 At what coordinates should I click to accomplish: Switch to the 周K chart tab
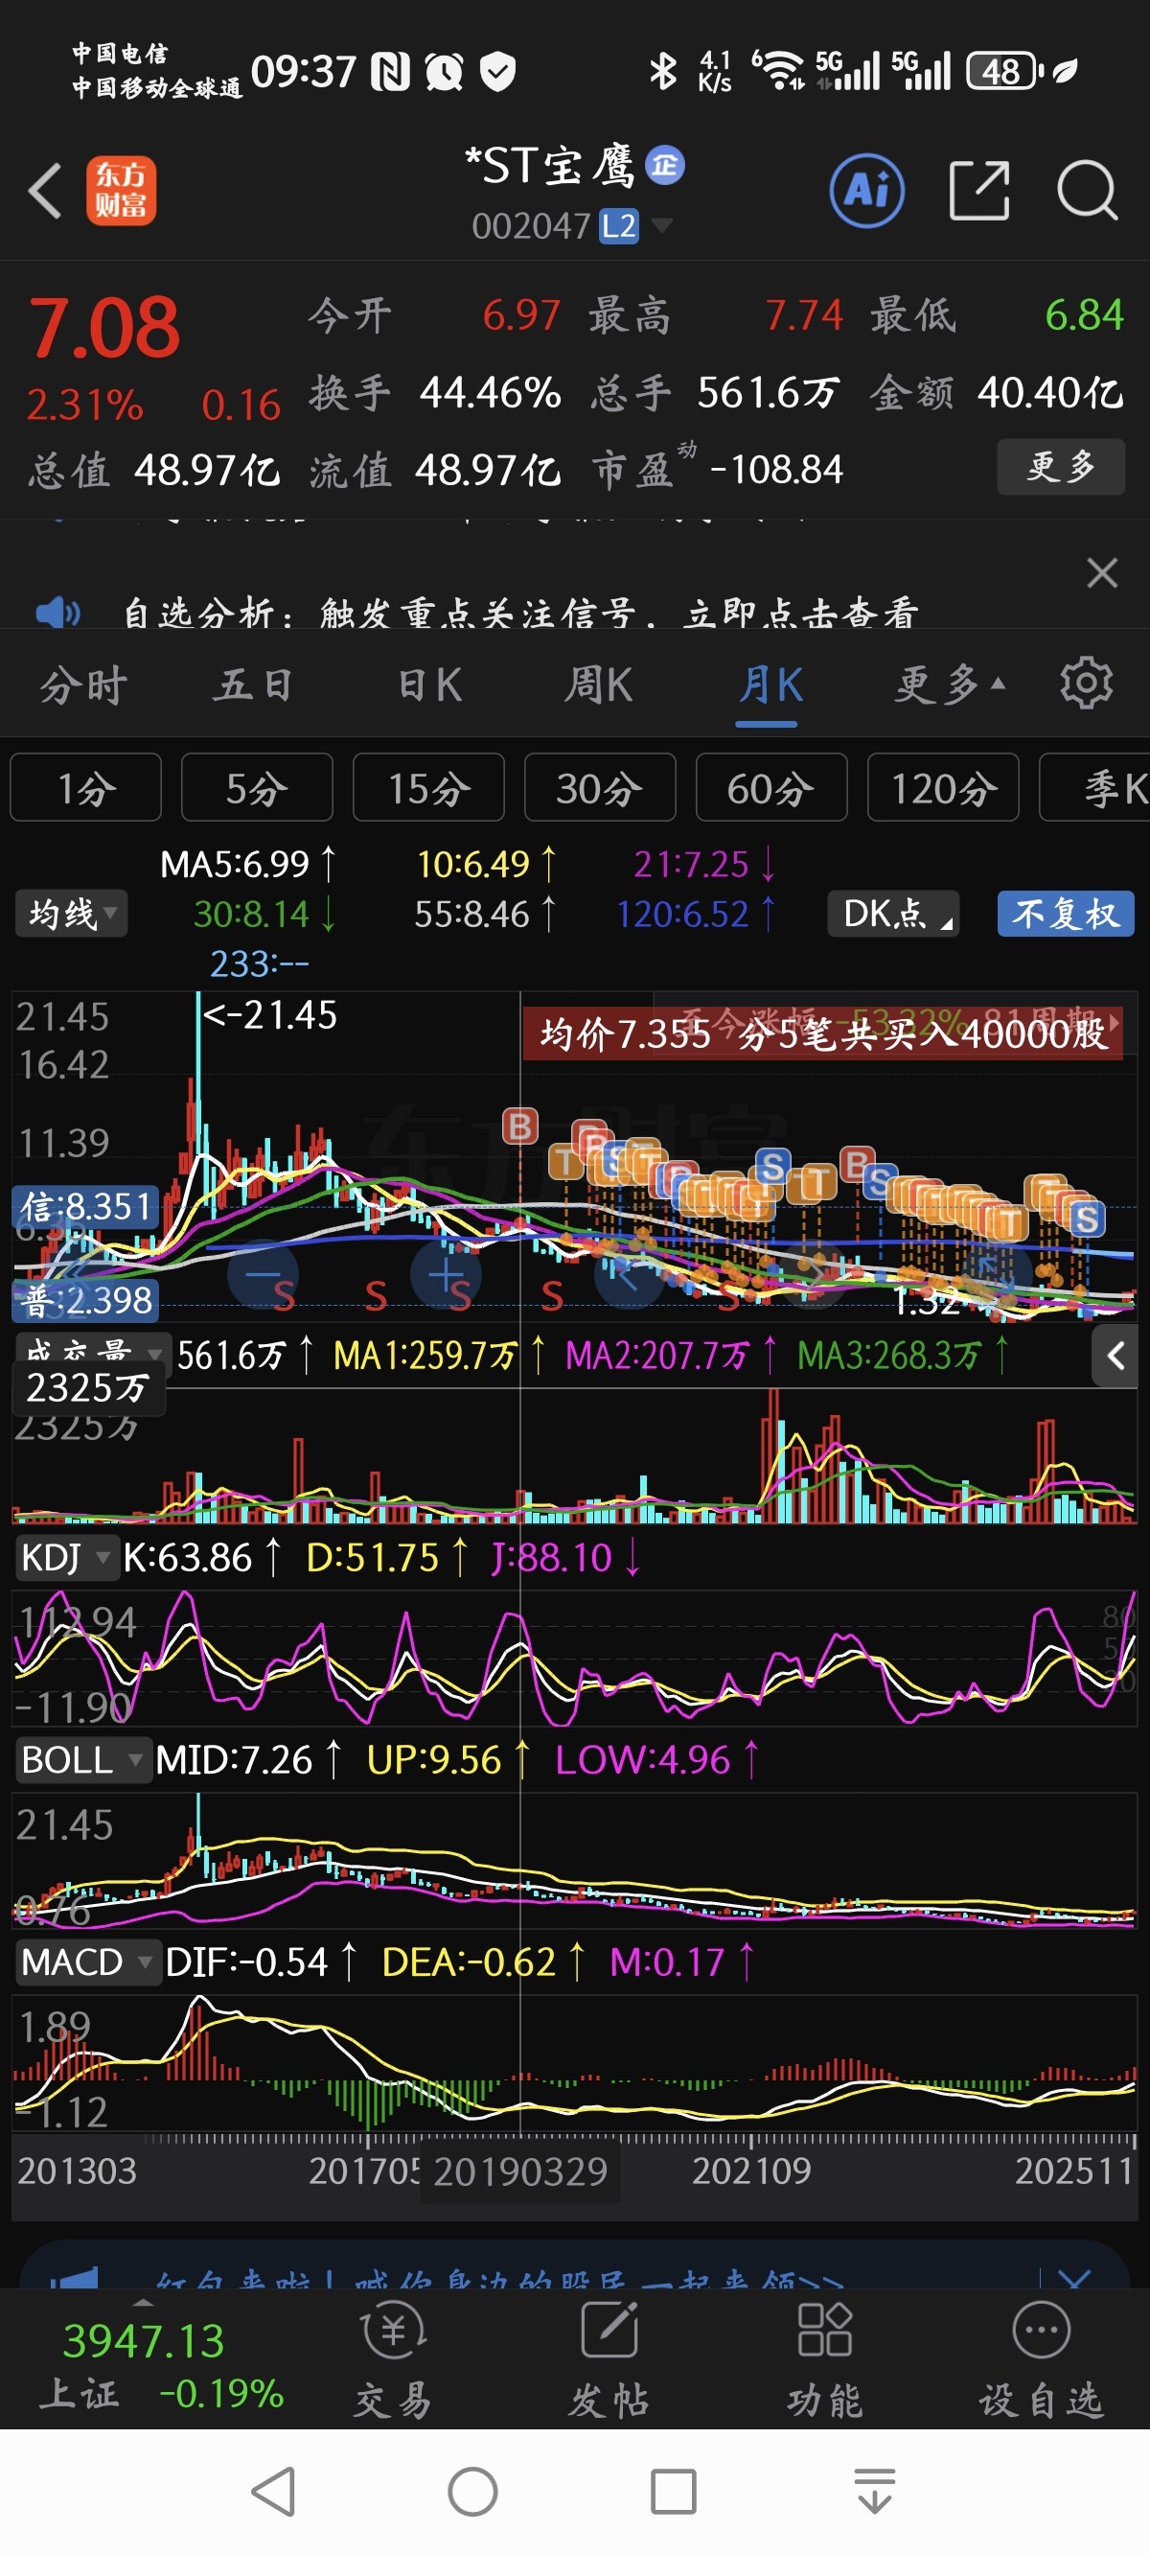point(598,685)
